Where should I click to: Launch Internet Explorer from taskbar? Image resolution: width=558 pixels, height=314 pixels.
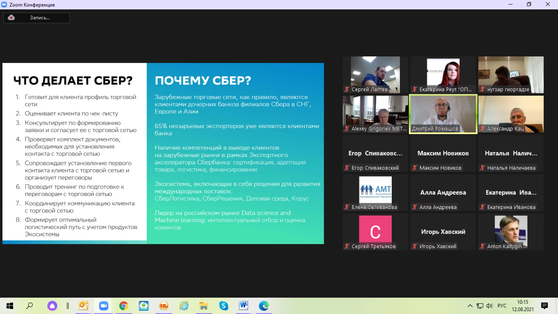(184, 306)
